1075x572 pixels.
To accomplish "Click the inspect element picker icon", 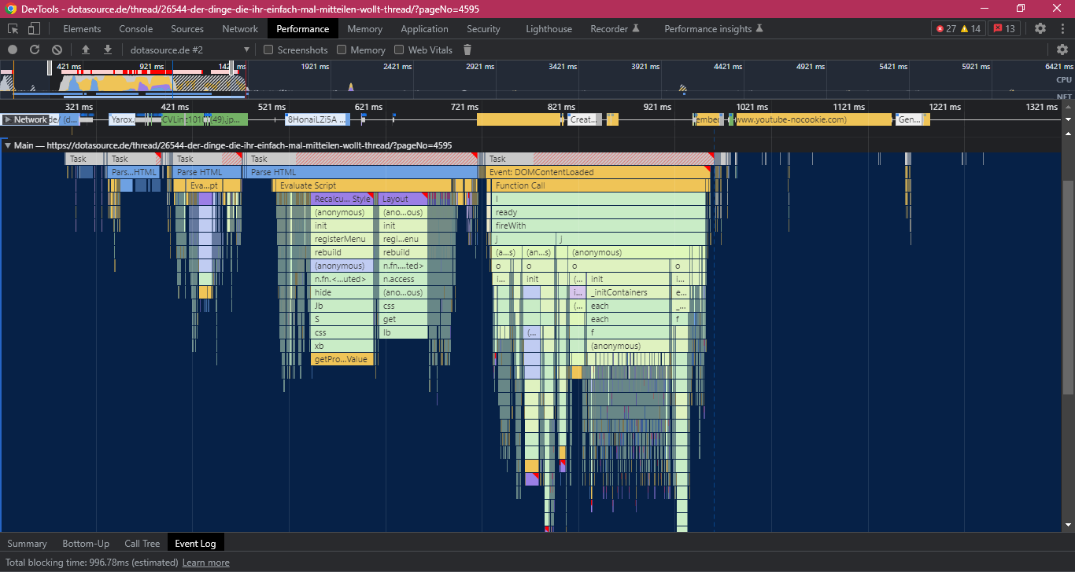I will click(13, 29).
